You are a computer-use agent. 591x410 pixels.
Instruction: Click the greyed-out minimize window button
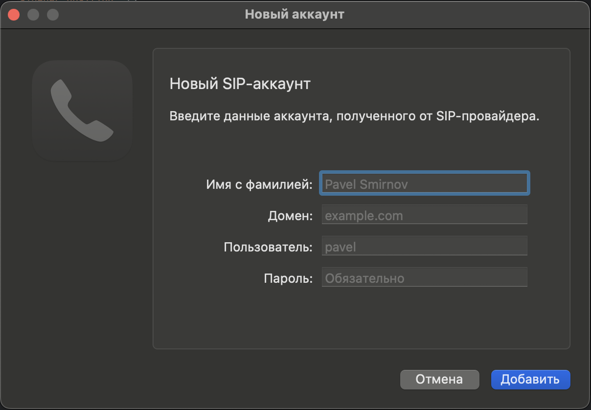click(x=33, y=15)
